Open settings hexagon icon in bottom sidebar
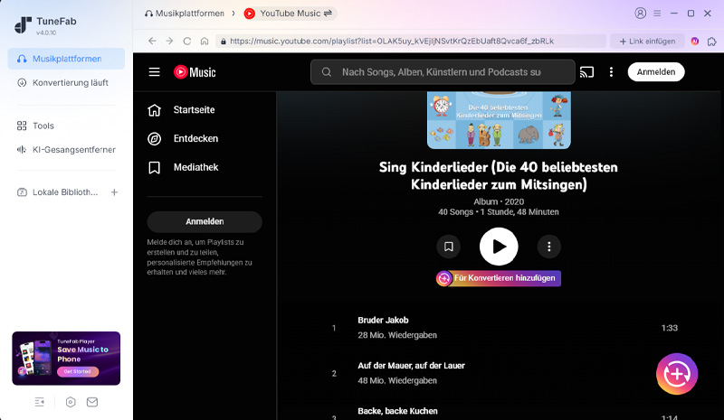The image size is (724, 420). (71, 402)
